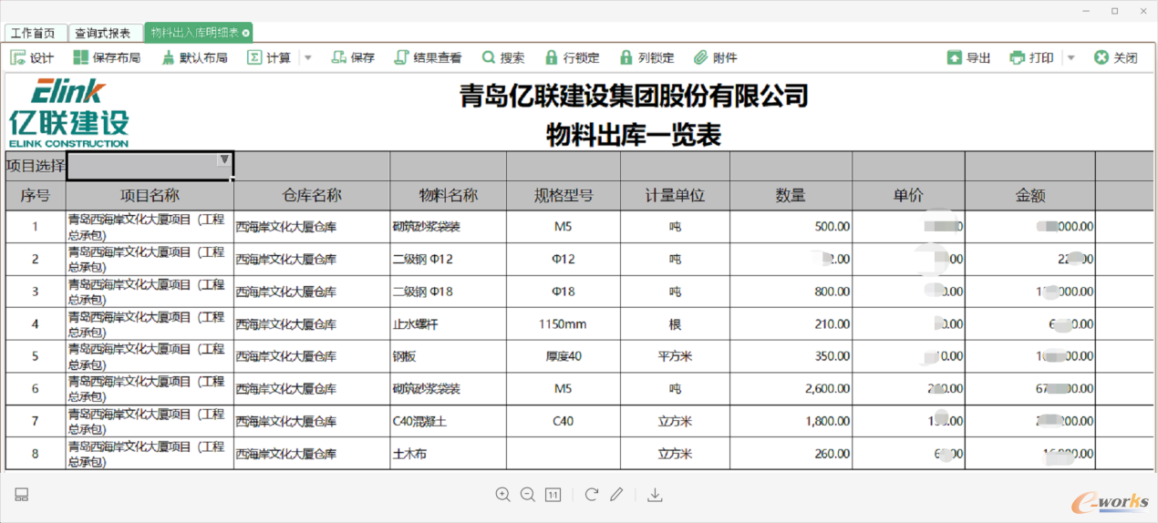Select the C40混凝土 material cell
Screen dimensions: 1158x523
coord(448,421)
